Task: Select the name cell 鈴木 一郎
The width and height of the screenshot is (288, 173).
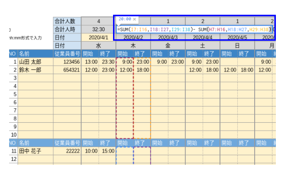Action: [36, 70]
